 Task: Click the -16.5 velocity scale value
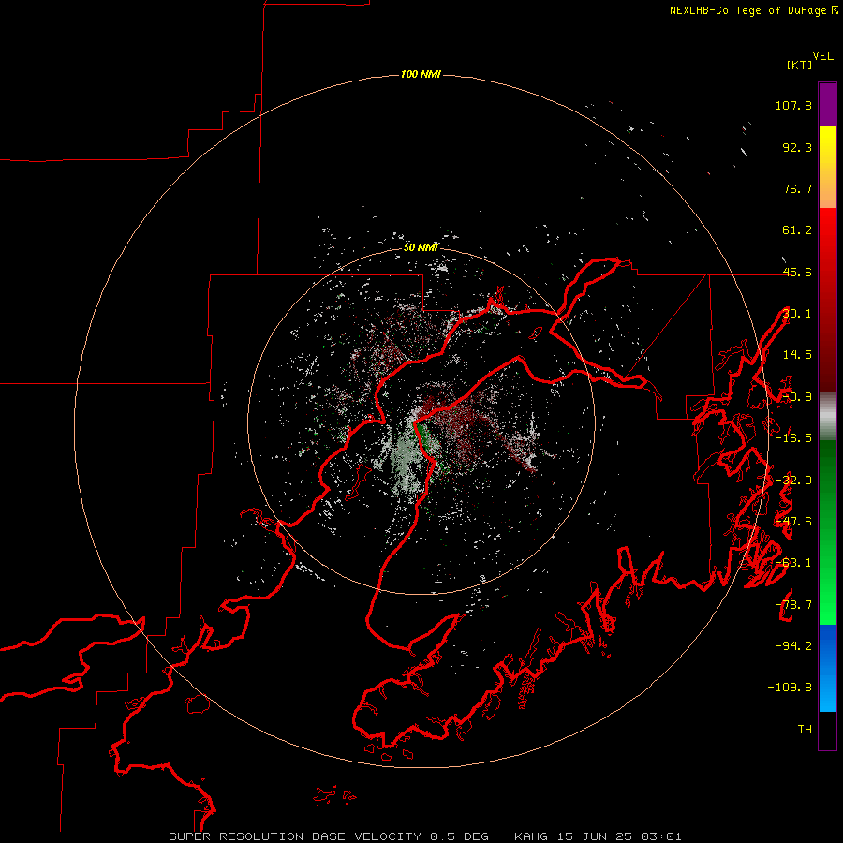[793, 438]
